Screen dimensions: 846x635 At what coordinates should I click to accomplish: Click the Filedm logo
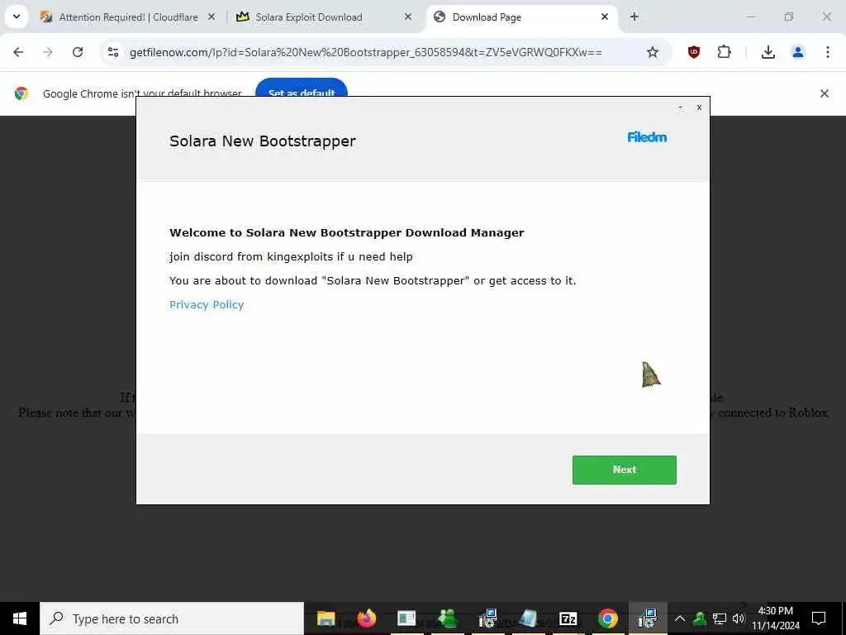[x=647, y=137]
